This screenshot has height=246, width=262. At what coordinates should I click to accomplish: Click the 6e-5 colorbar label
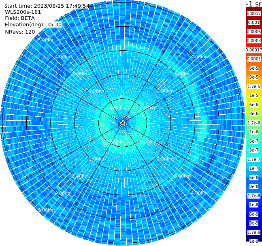coord(254,68)
